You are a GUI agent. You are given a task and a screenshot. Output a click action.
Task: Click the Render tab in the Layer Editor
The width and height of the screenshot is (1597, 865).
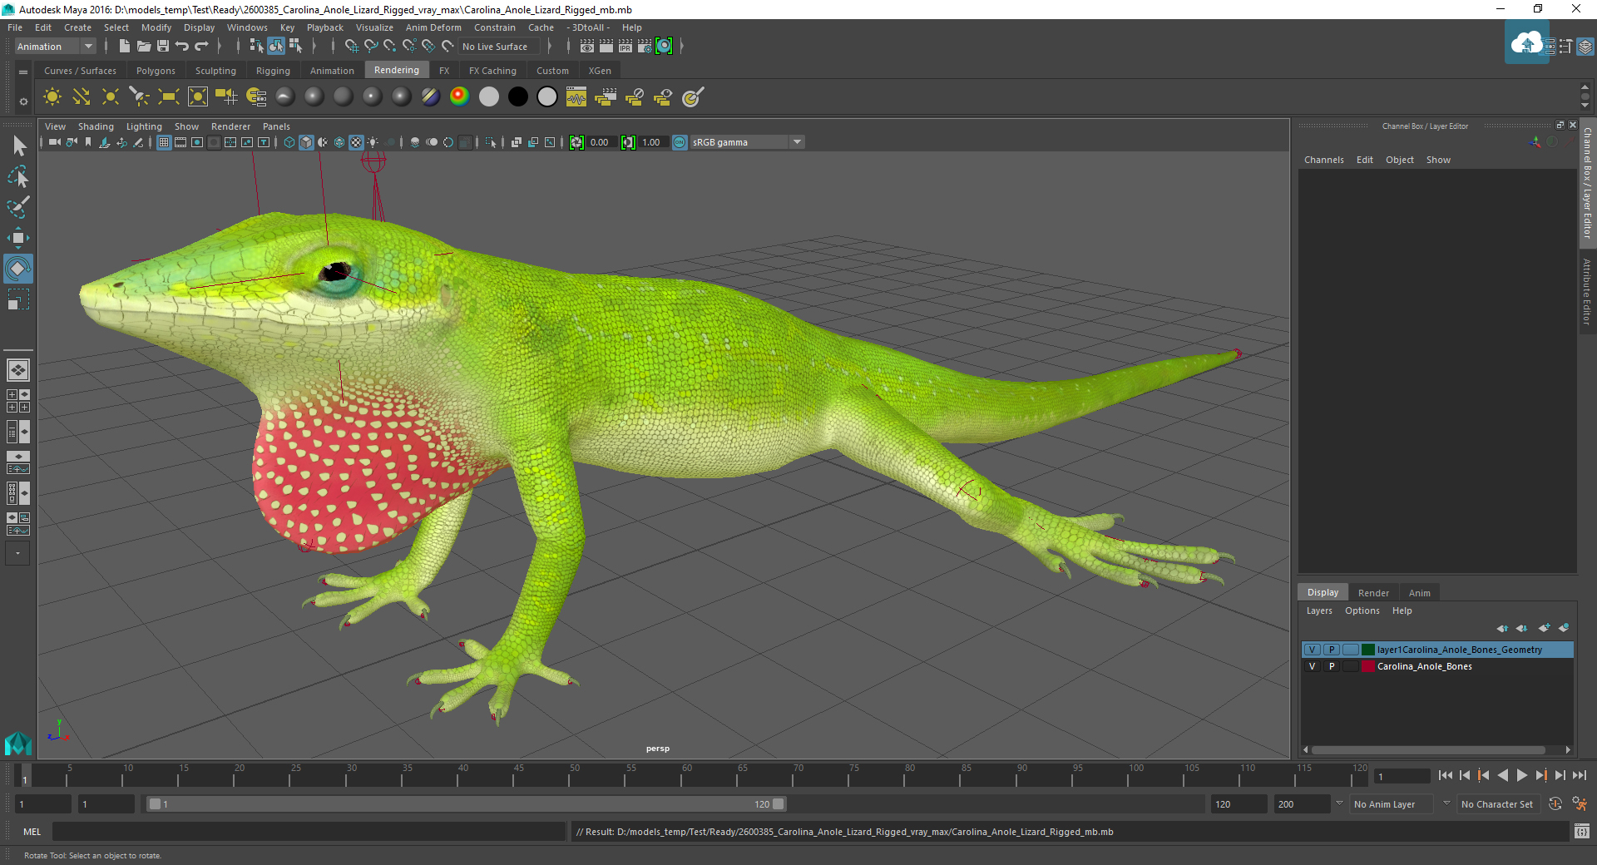[x=1373, y=592]
